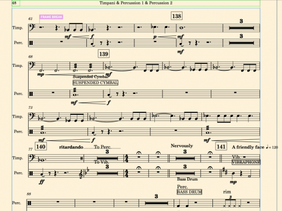Click the 'To Vib.' instrument change text

point(102,162)
